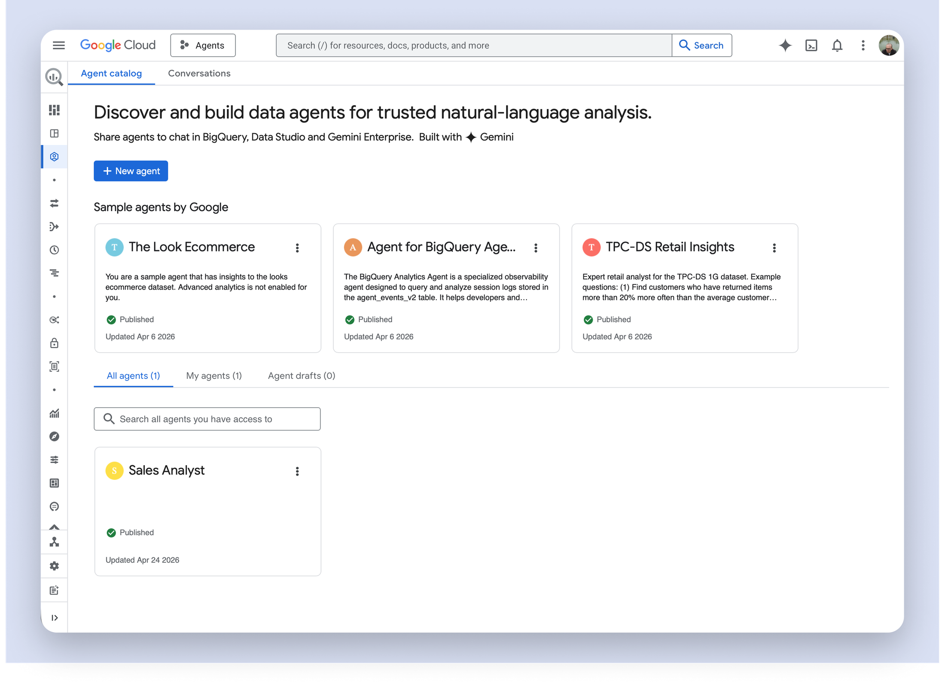Focus the top resource search field
Screen dimensions: 945x687
click(473, 45)
